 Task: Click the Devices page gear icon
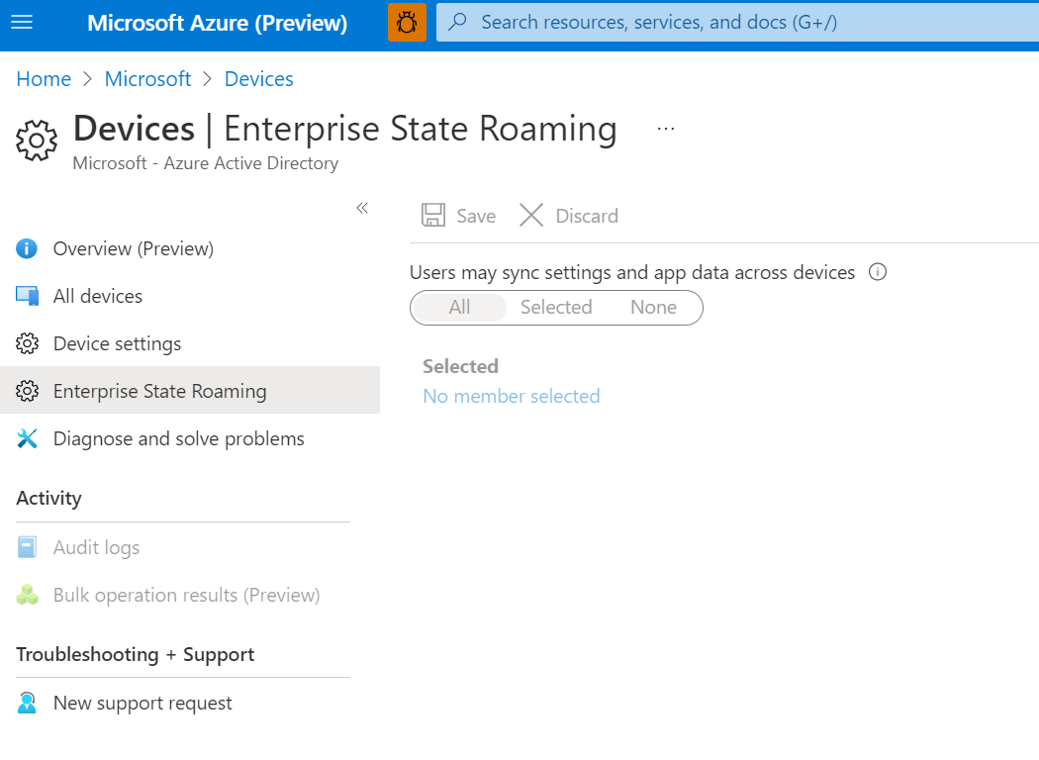tap(37, 141)
